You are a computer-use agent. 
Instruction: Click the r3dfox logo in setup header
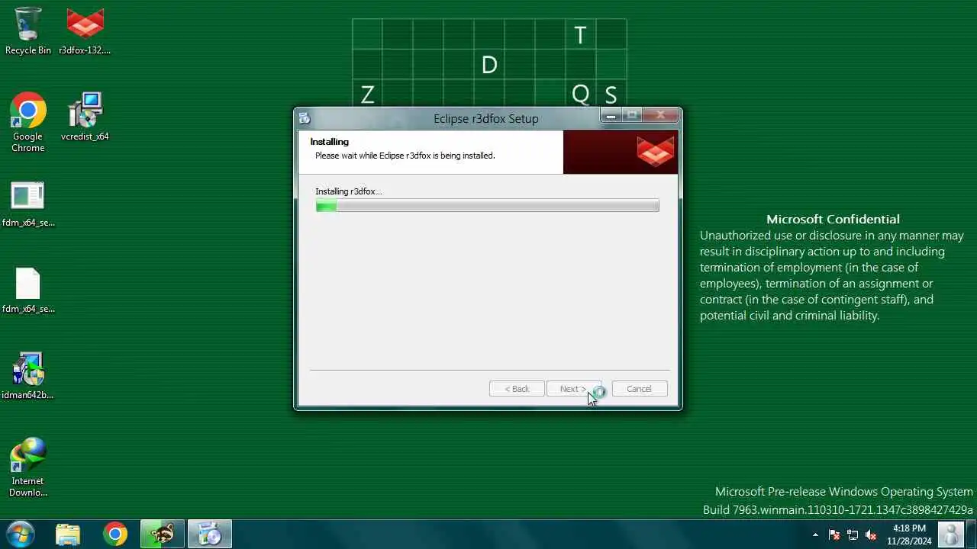(656, 151)
